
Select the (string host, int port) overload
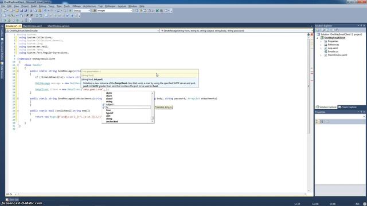click(92, 80)
